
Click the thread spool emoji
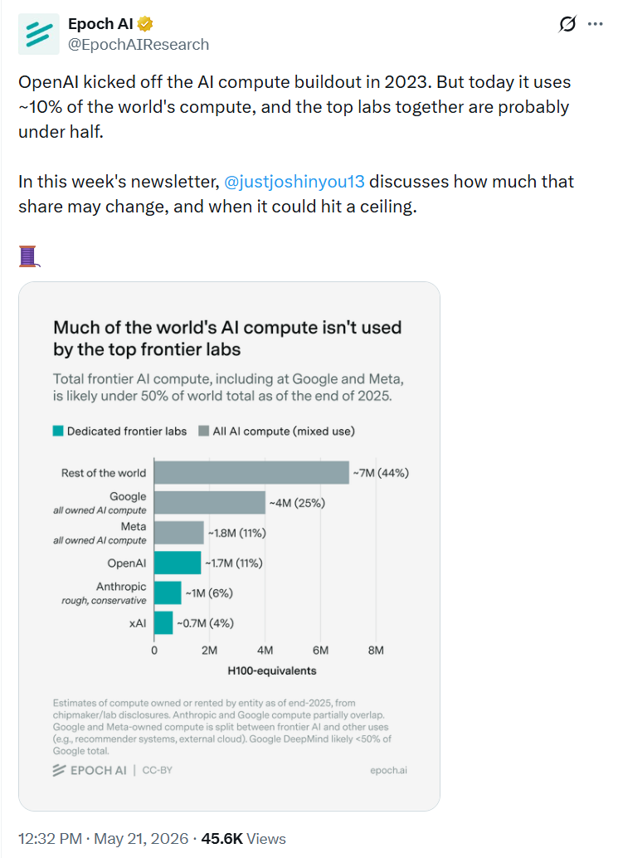[x=28, y=256]
